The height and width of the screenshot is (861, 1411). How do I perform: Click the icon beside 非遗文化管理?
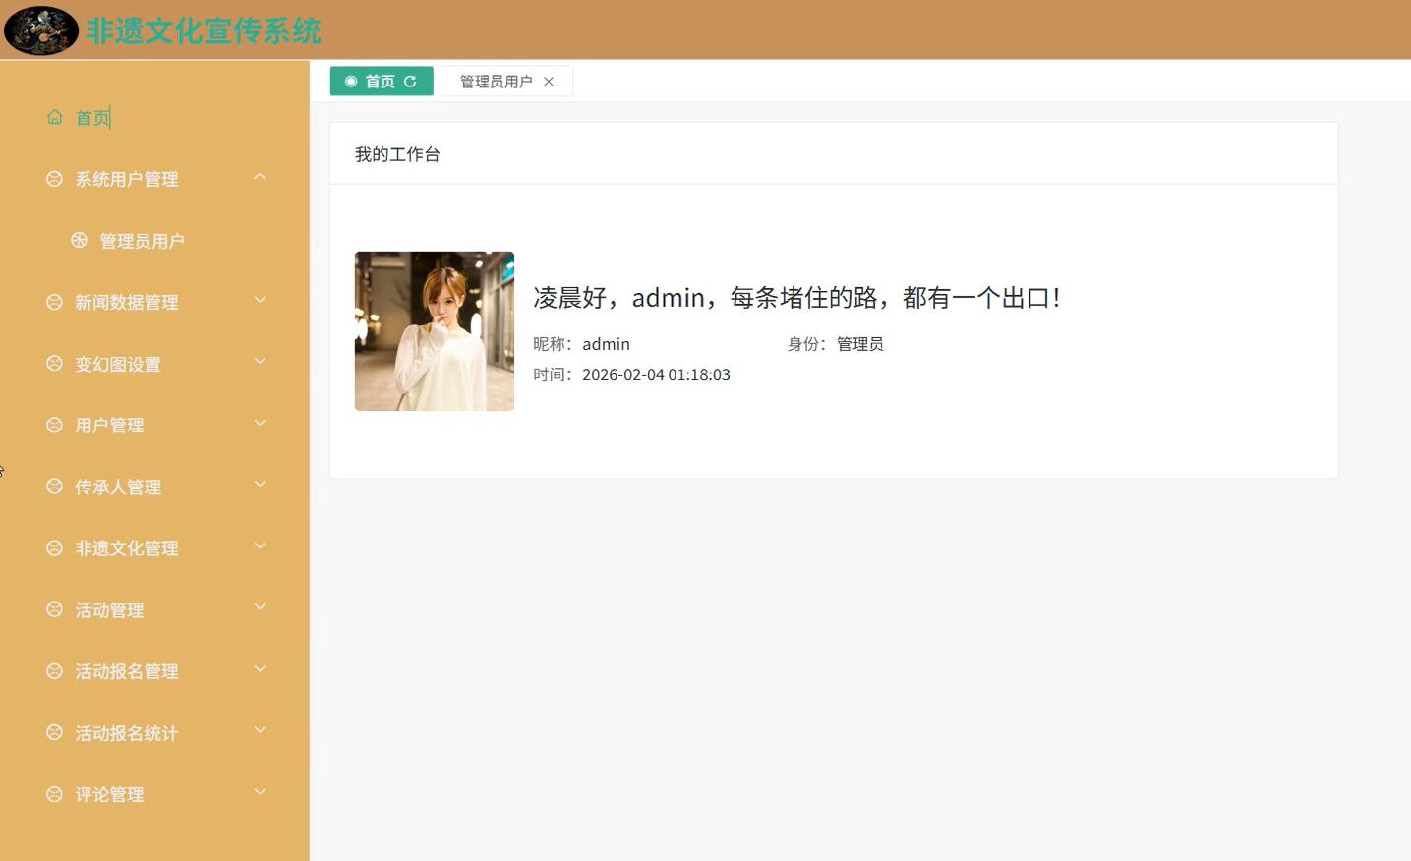54,547
